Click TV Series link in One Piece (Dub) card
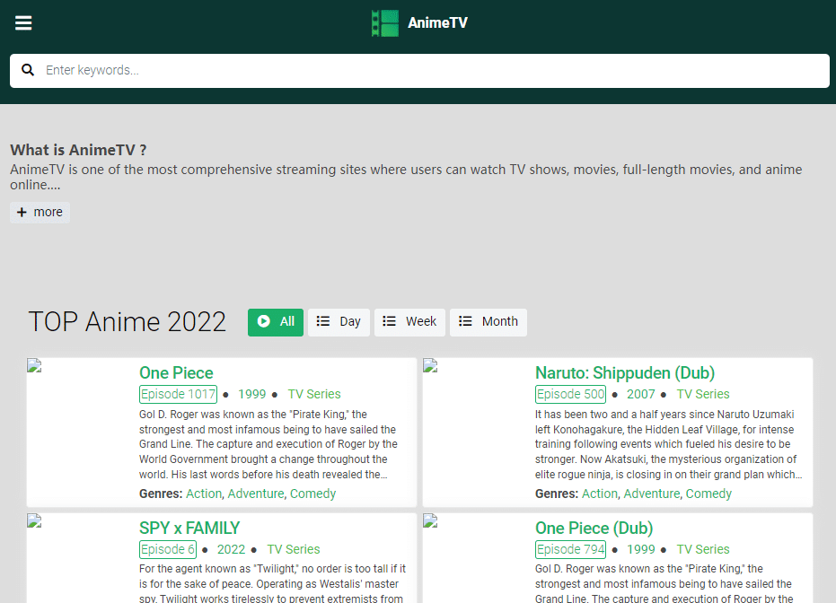Viewport: 836px width, 603px height. [x=703, y=549]
